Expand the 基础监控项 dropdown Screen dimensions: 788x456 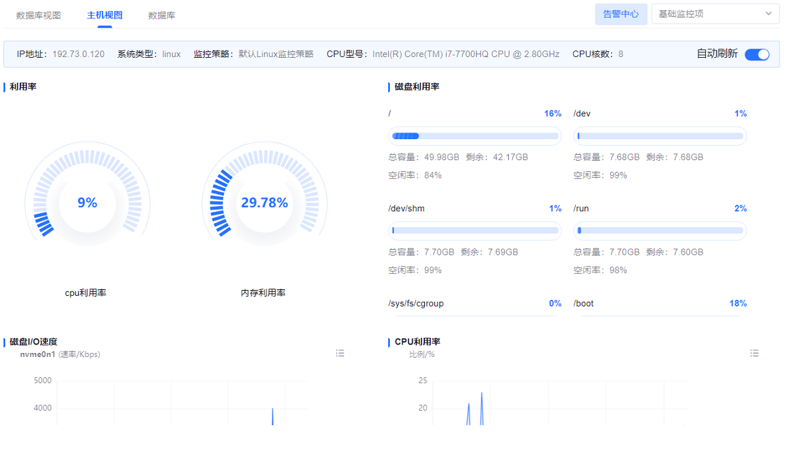pos(715,14)
